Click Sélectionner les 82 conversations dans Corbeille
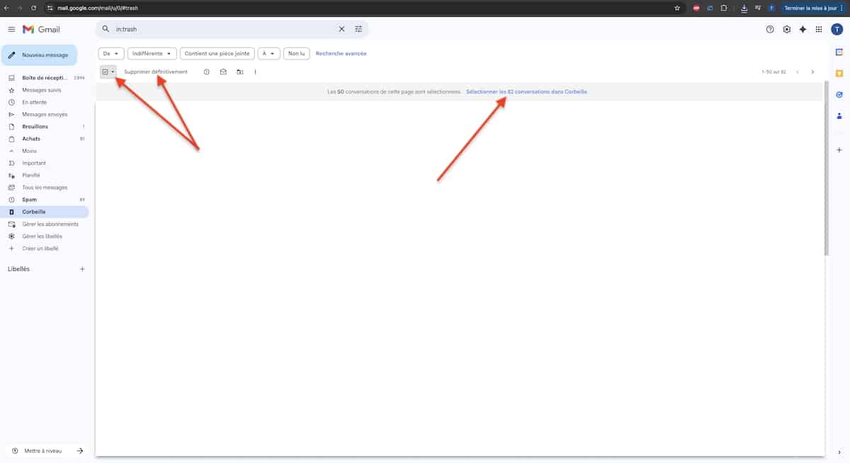This screenshot has height=463, width=850. click(x=526, y=92)
